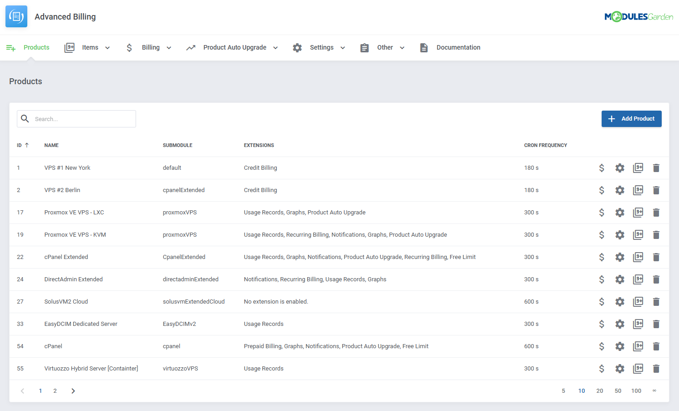
Task: Open pricing ($) for VPS #2 Berlin
Action: [x=602, y=190]
